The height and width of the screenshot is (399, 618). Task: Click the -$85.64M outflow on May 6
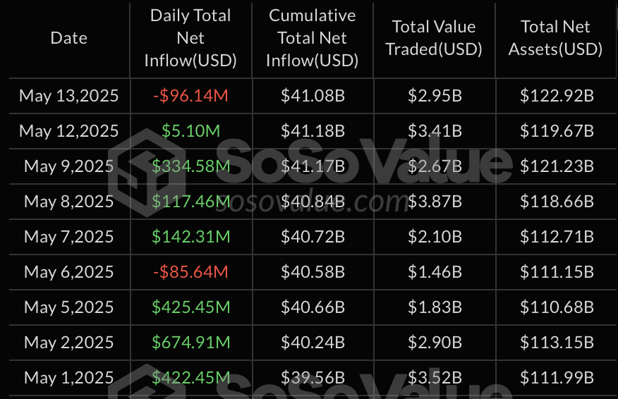(190, 272)
